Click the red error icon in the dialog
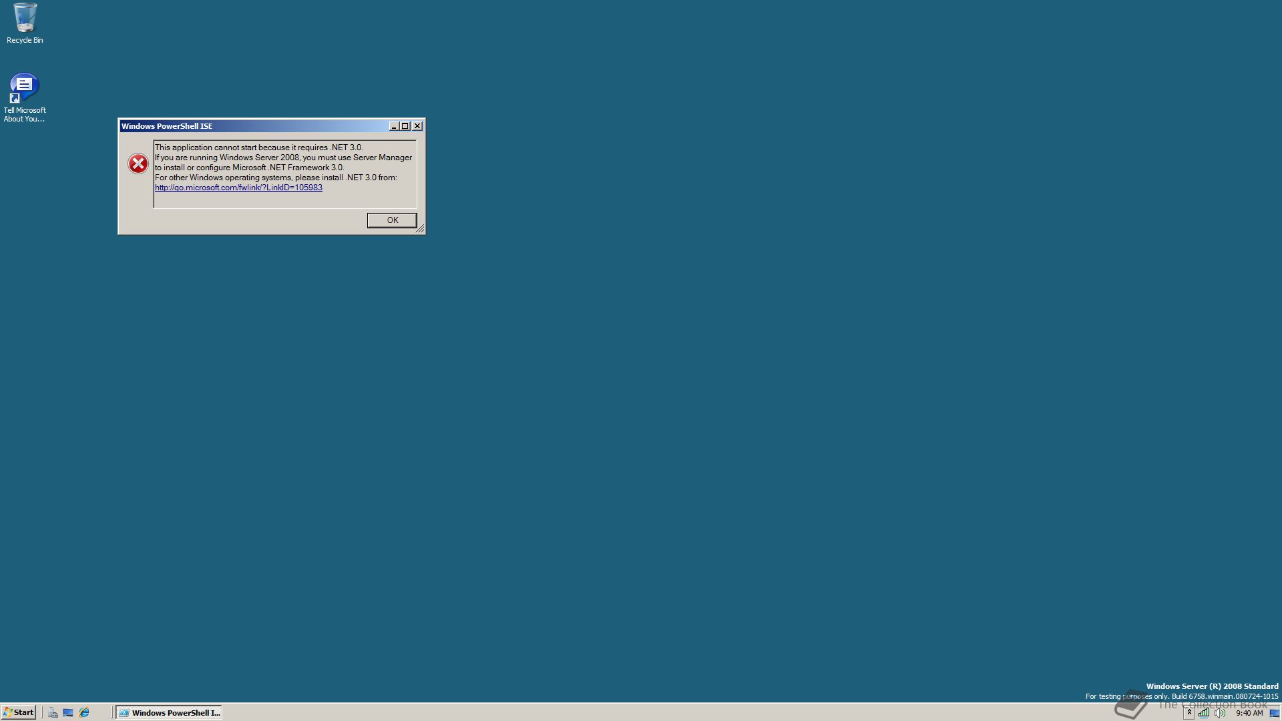Viewport: 1282px width, 721px height. point(138,164)
